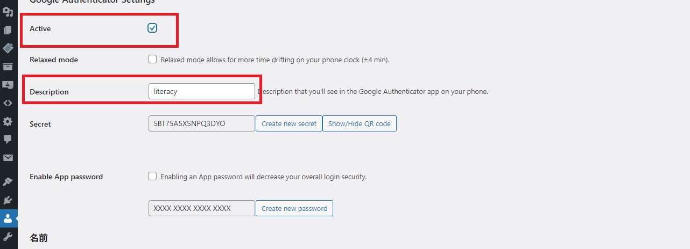Open Comments speech bubble sidebar icon

[8, 139]
